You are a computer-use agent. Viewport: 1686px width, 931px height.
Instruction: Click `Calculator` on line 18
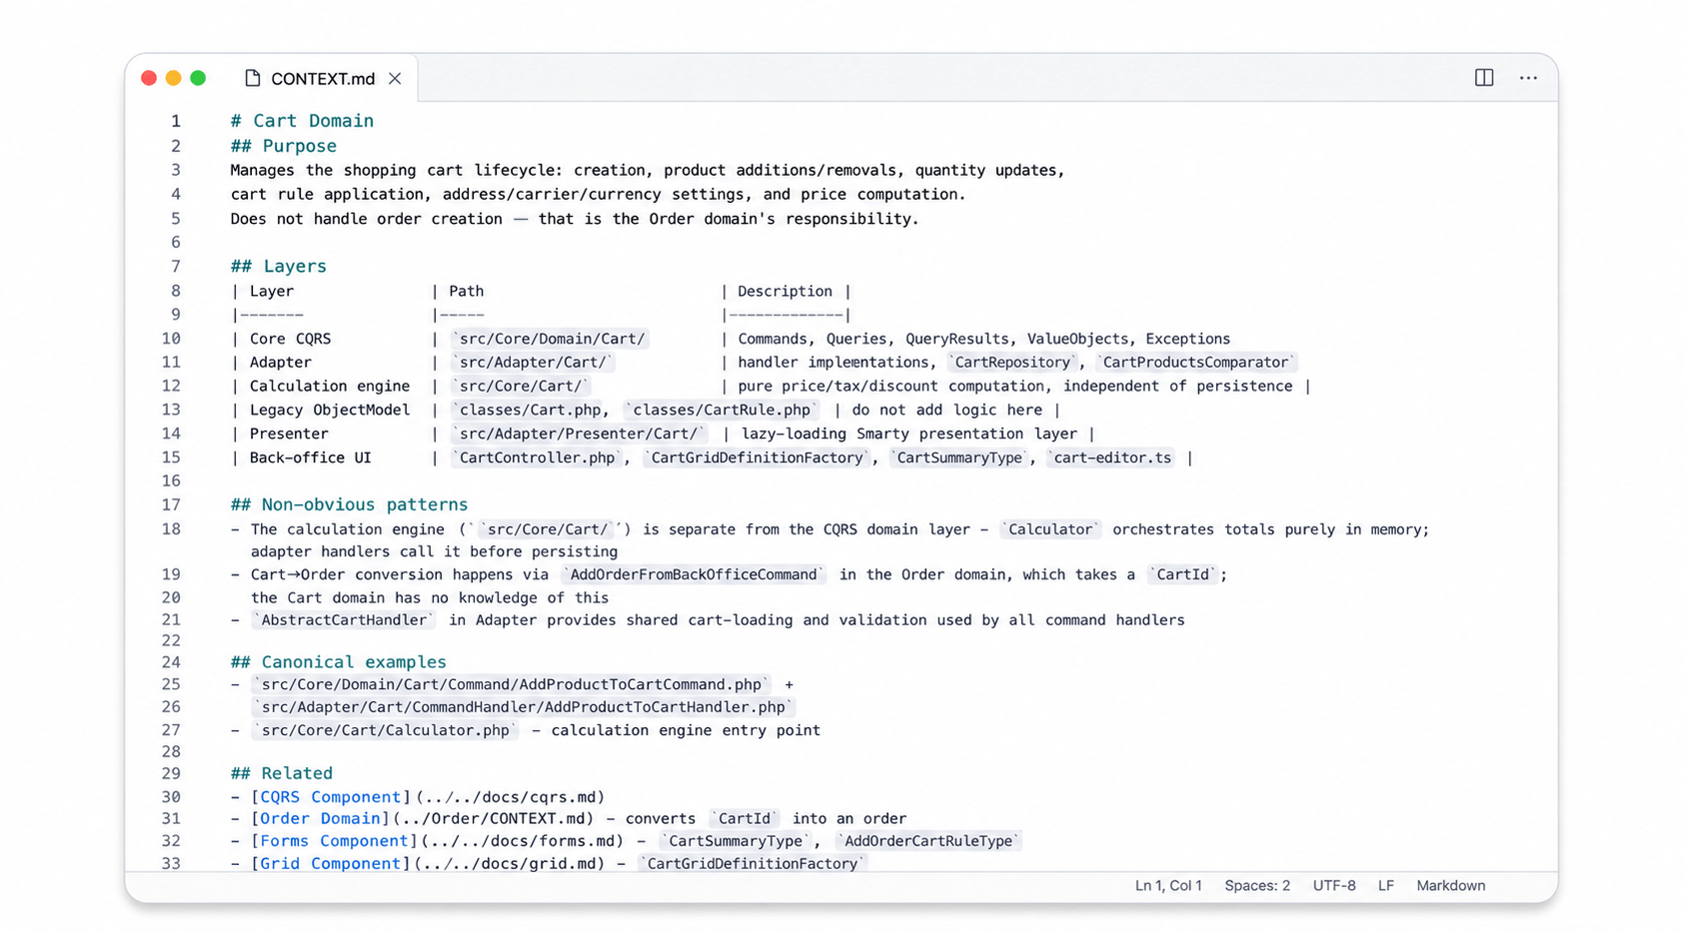pos(1050,530)
